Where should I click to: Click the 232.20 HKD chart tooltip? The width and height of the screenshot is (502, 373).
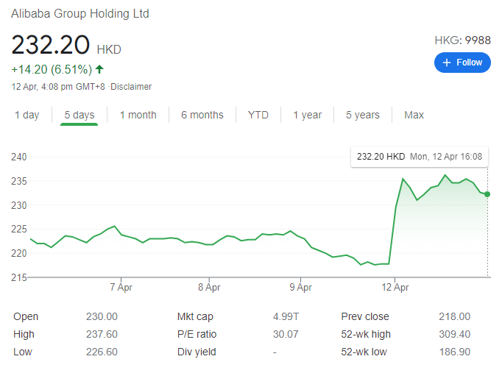pyautogui.click(x=420, y=157)
